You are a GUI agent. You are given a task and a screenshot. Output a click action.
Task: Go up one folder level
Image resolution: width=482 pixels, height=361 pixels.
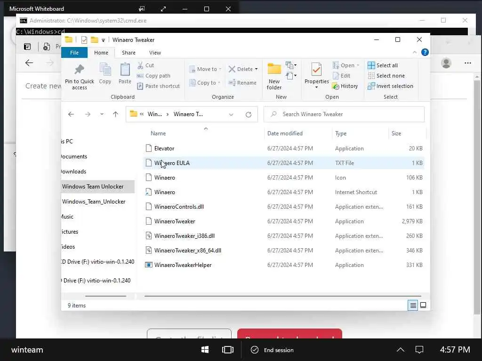coord(115,114)
